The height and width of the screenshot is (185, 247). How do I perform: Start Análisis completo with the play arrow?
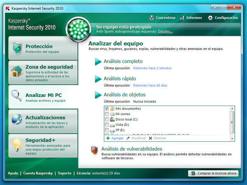click(x=98, y=62)
